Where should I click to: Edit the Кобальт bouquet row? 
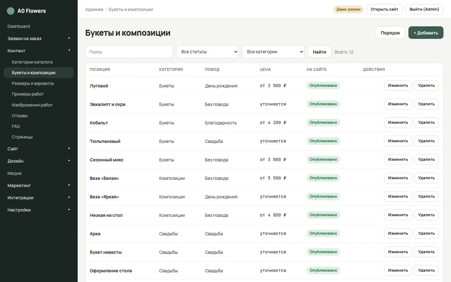pyautogui.click(x=398, y=122)
